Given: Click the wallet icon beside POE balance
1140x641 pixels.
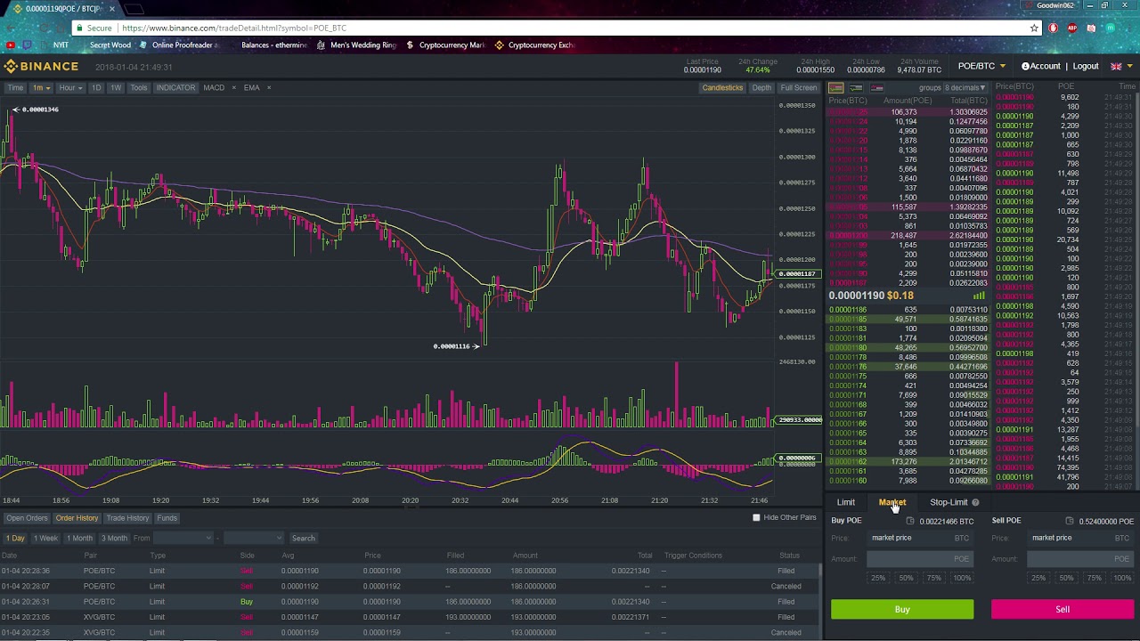Looking at the screenshot, I should tap(1070, 521).
